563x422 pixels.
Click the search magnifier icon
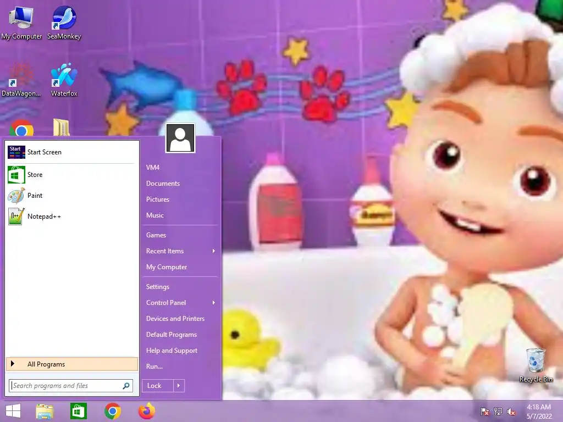point(126,386)
